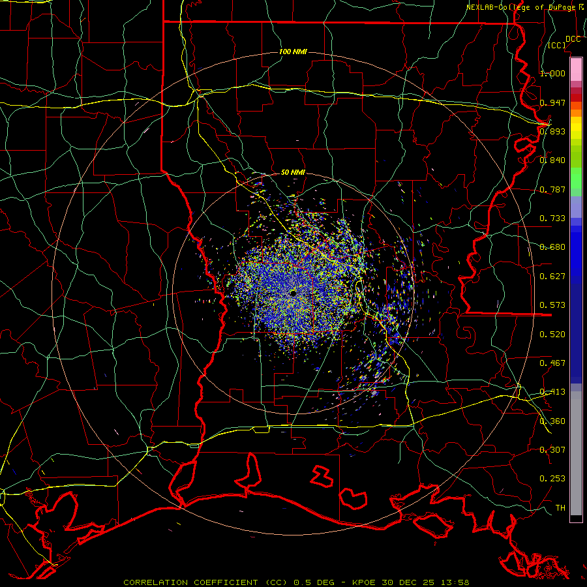Click the black radar site dot at center
This screenshot has width=587, height=587.
pyautogui.click(x=293, y=294)
